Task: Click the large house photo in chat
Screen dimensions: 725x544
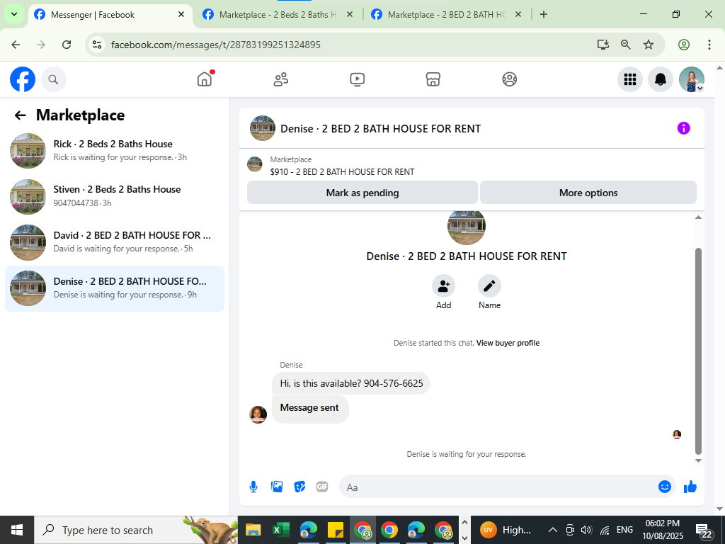Action: 466,227
